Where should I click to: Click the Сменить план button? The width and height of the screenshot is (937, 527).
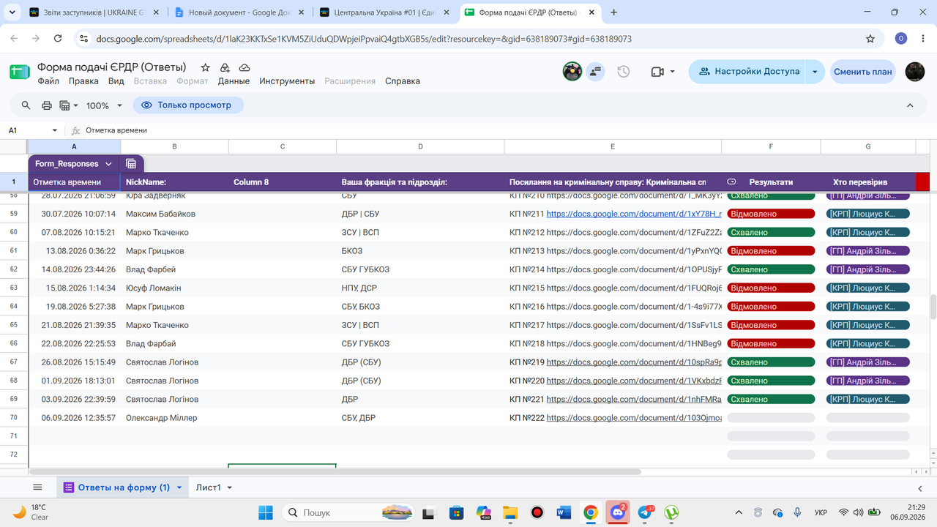pos(863,72)
